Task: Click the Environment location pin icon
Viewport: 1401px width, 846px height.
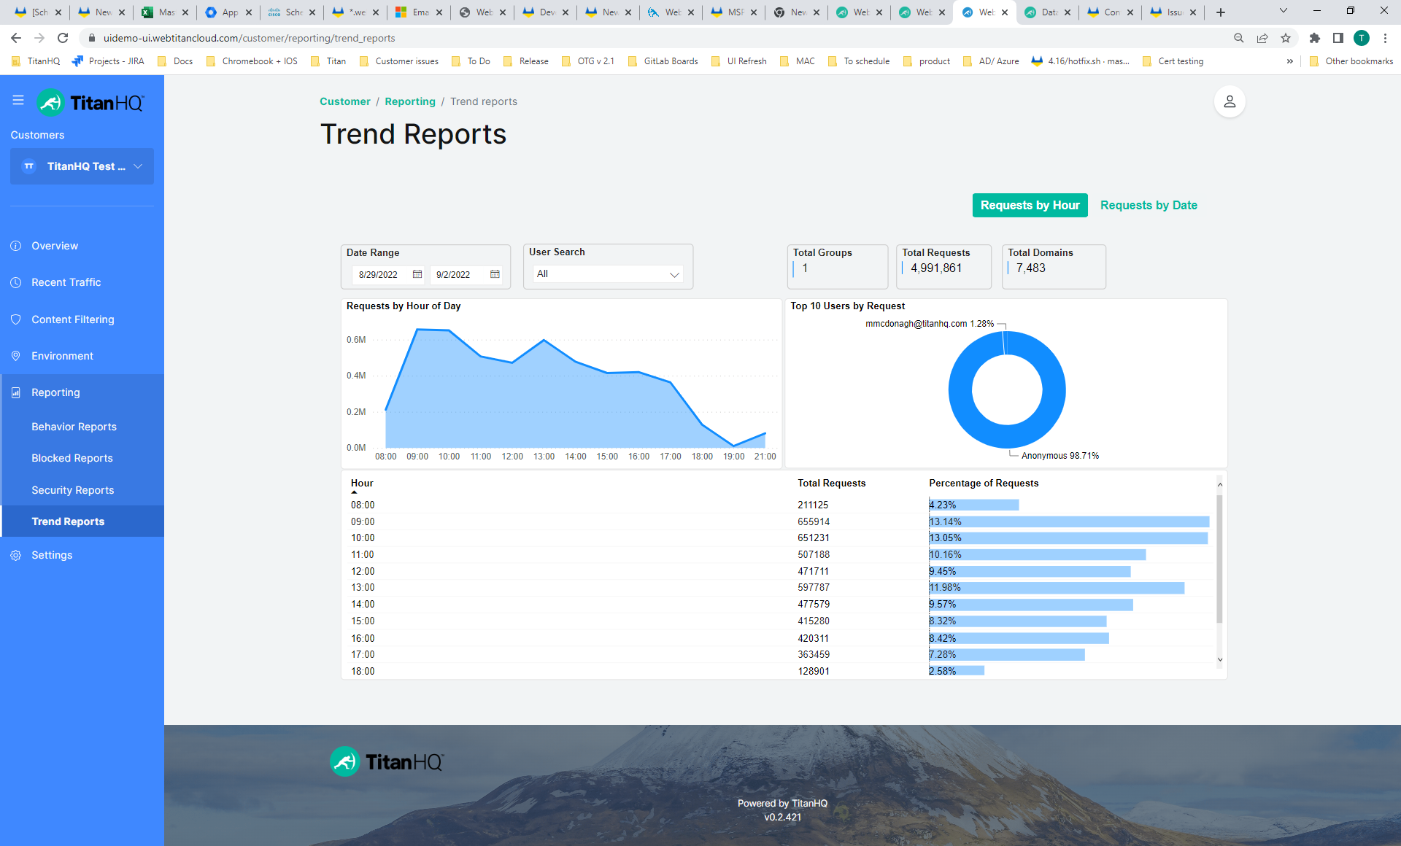Action: click(x=16, y=356)
